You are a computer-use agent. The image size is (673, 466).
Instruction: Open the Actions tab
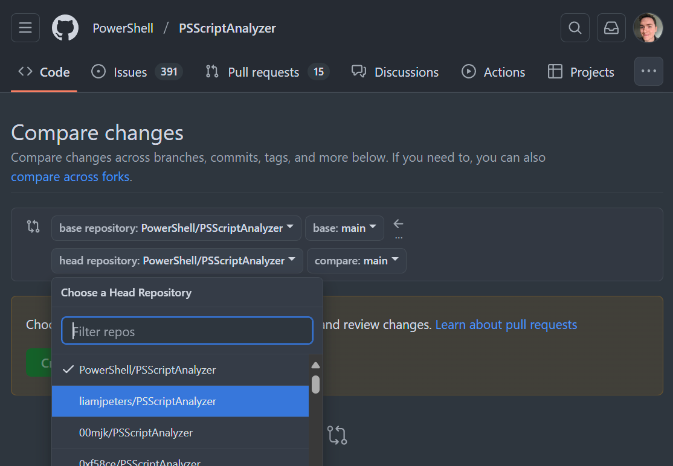(493, 72)
